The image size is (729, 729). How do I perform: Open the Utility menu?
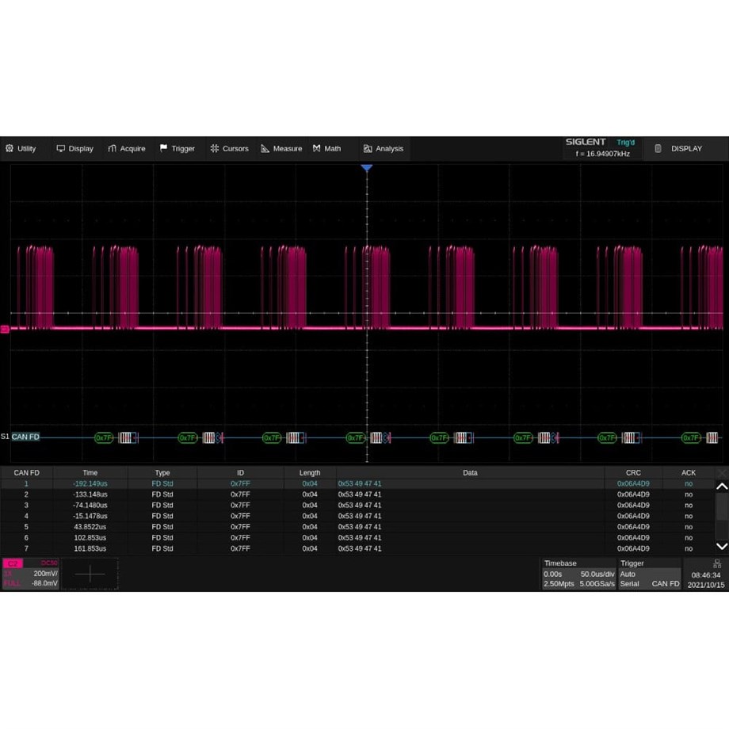coord(21,148)
